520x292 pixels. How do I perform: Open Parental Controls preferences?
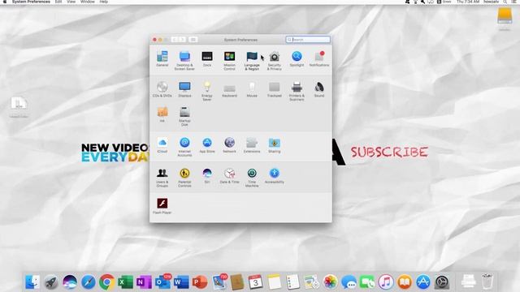coord(184,178)
